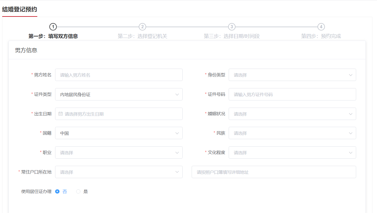Click the 男方姓名 input field
The image size is (377, 213).
[118, 75]
